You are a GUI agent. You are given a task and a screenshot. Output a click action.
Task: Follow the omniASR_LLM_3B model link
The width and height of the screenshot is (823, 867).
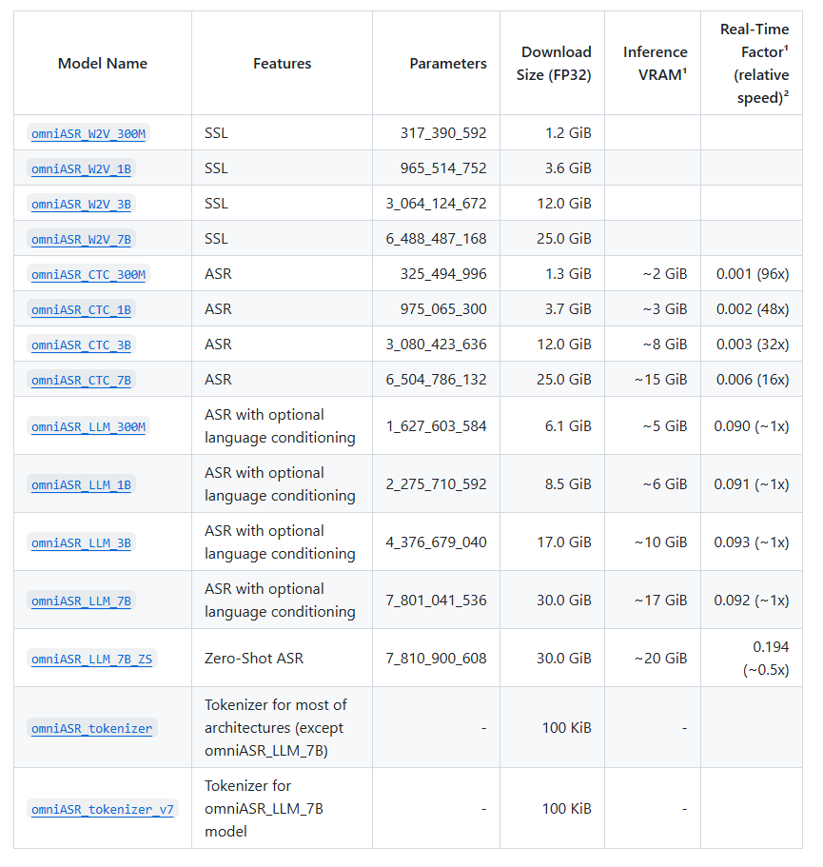(x=81, y=543)
